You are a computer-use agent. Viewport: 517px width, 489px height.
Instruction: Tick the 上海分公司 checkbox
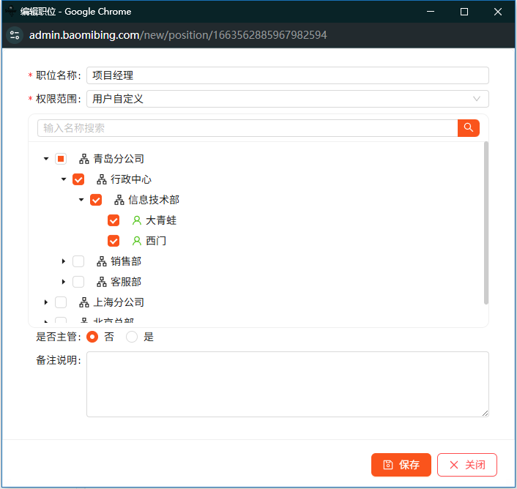(x=61, y=302)
